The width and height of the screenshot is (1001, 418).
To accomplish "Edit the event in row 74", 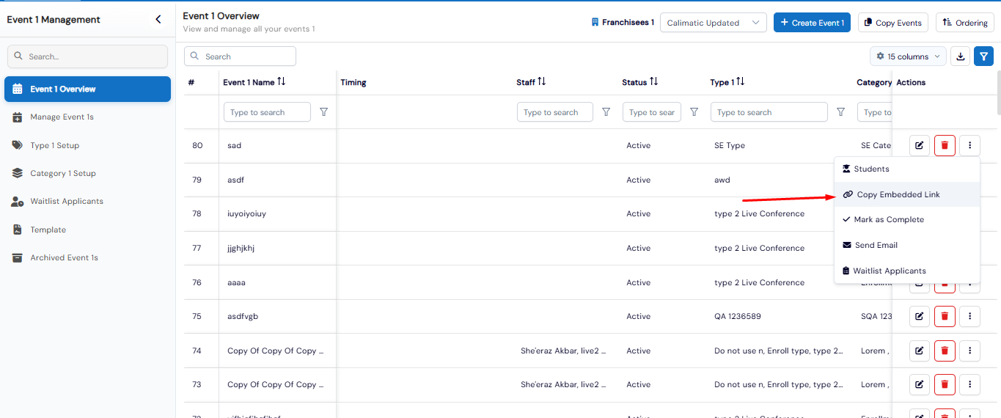I will [920, 351].
